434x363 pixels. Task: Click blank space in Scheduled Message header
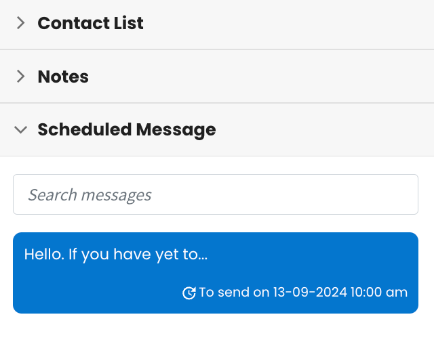click(324, 129)
